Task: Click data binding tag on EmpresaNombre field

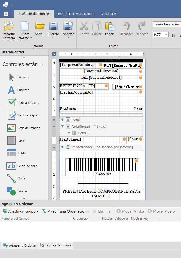Action: click(x=101, y=65)
